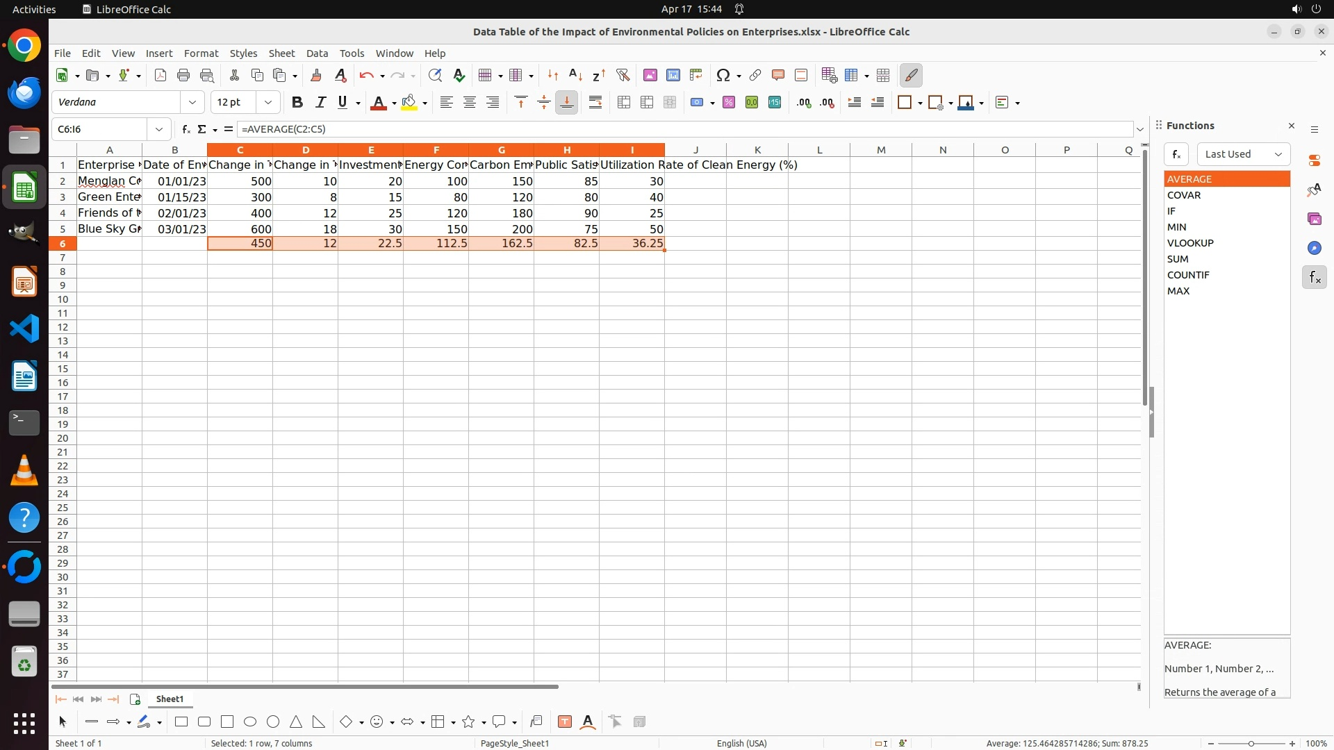The height and width of the screenshot is (750, 1334).
Task: Select the Sheet1 tab
Action: (x=170, y=699)
